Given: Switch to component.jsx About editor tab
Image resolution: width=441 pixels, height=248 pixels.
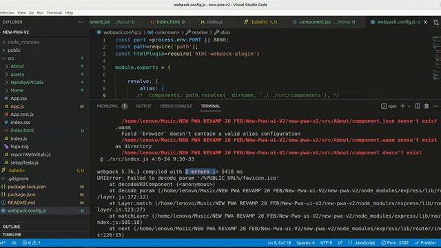Looking at the screenshot, I should click(x=112, y=22).
